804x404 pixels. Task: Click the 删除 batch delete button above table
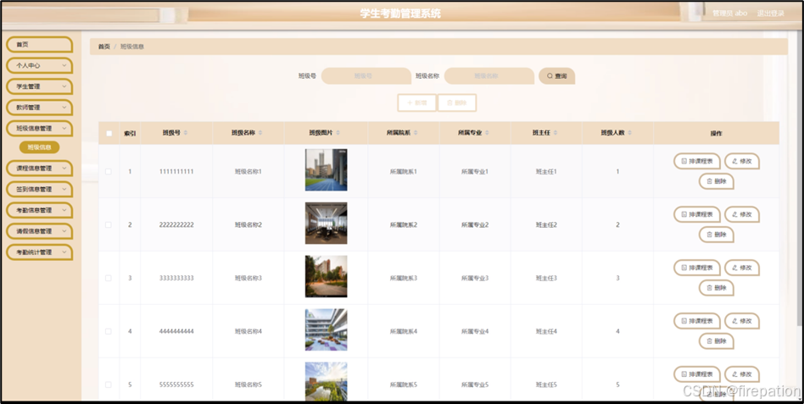457,103
